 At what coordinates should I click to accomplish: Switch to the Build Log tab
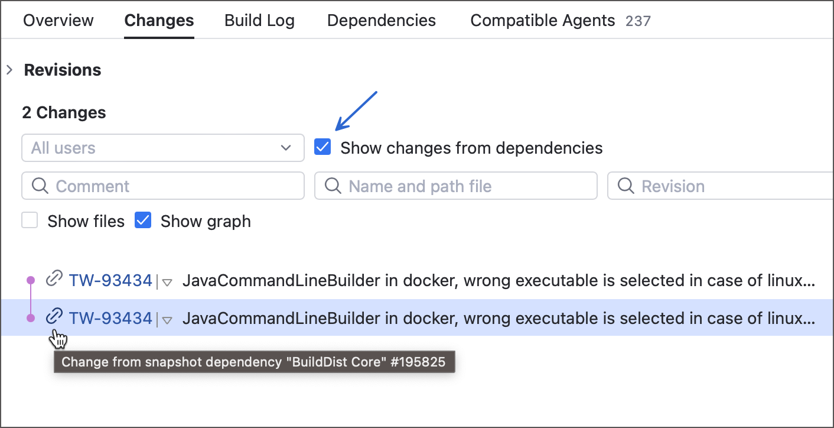pyautogui.click(x=259, y=20)
